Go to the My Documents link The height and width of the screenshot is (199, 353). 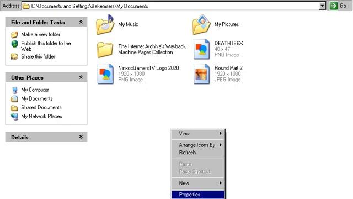37,98
